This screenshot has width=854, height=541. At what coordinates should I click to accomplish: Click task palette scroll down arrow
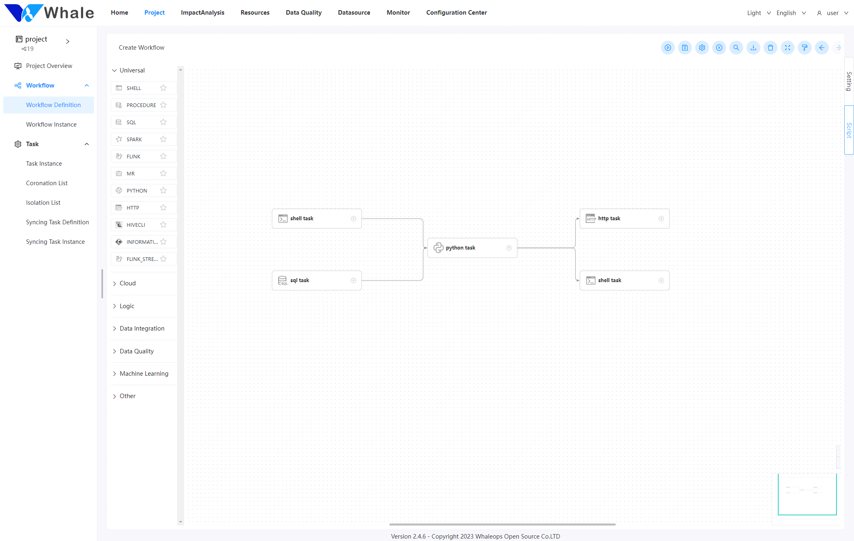tap(180, 522)
